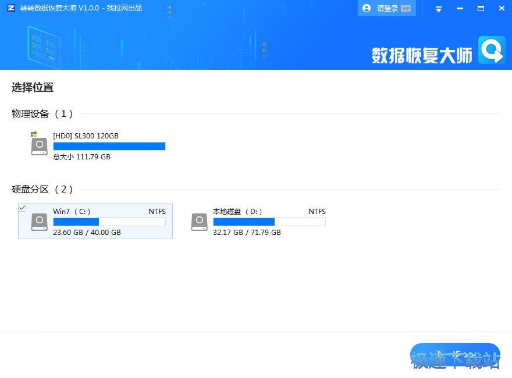Image resolution: width=512 pixels, height=378 pixels.
Task: Click the HD0 capacity usage bar
Action: pos(109,146)
